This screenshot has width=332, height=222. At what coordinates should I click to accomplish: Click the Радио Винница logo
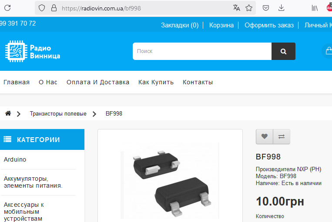point(33,51)
